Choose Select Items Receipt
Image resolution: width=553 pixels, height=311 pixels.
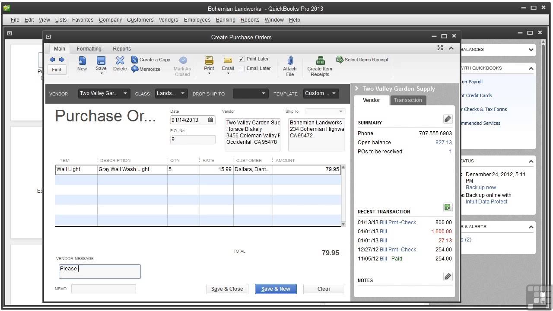coord(362,60)
